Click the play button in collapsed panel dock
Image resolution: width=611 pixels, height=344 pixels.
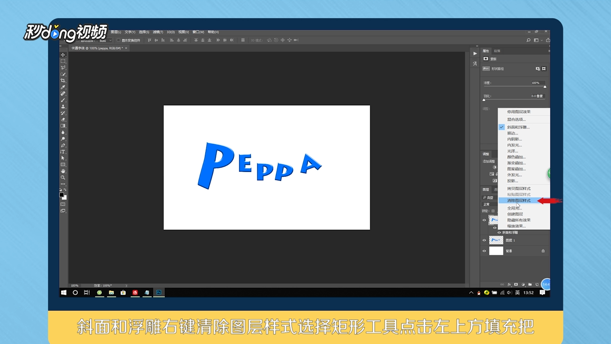tap(475, 54)
